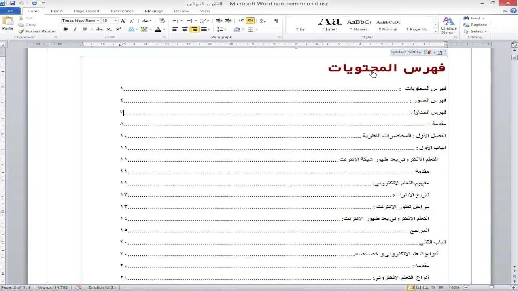Switch to the Insert tab

point(57,11)
